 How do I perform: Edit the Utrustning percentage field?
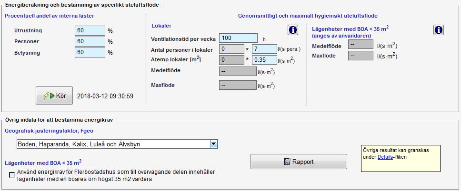point(90,30)
